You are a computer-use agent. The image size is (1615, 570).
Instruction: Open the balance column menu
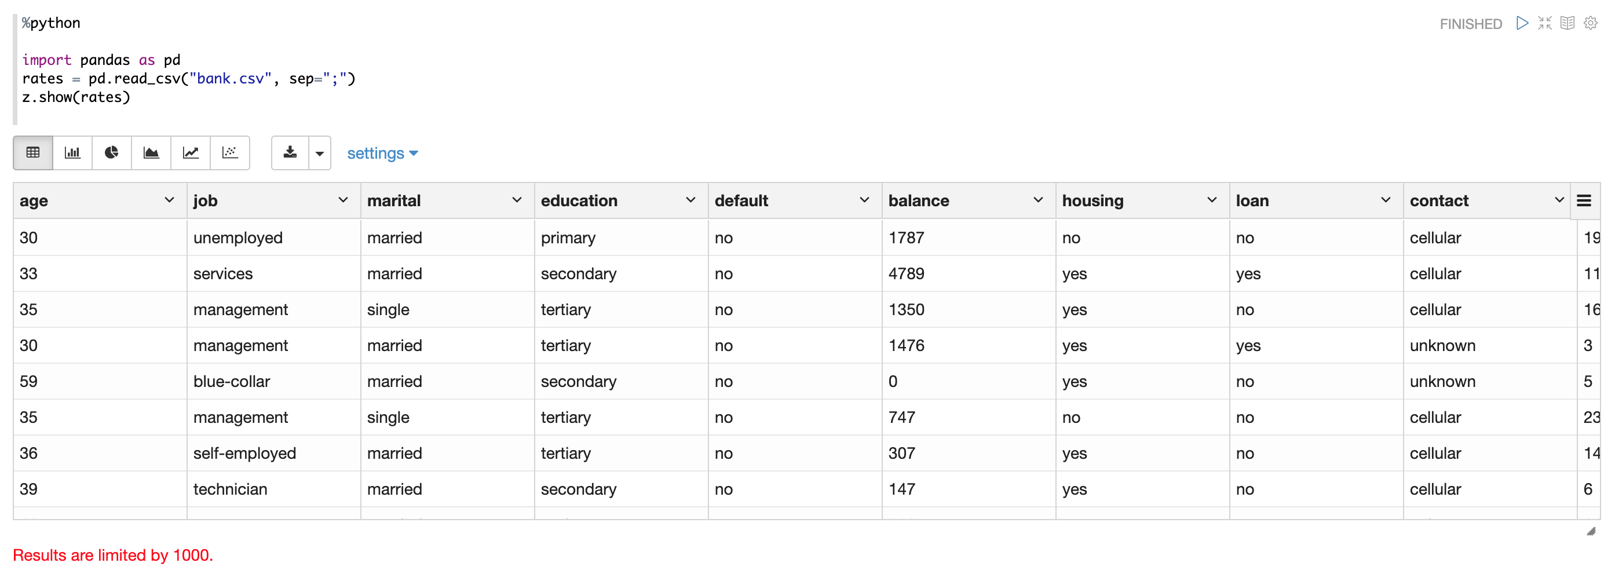pos(1038,200)
